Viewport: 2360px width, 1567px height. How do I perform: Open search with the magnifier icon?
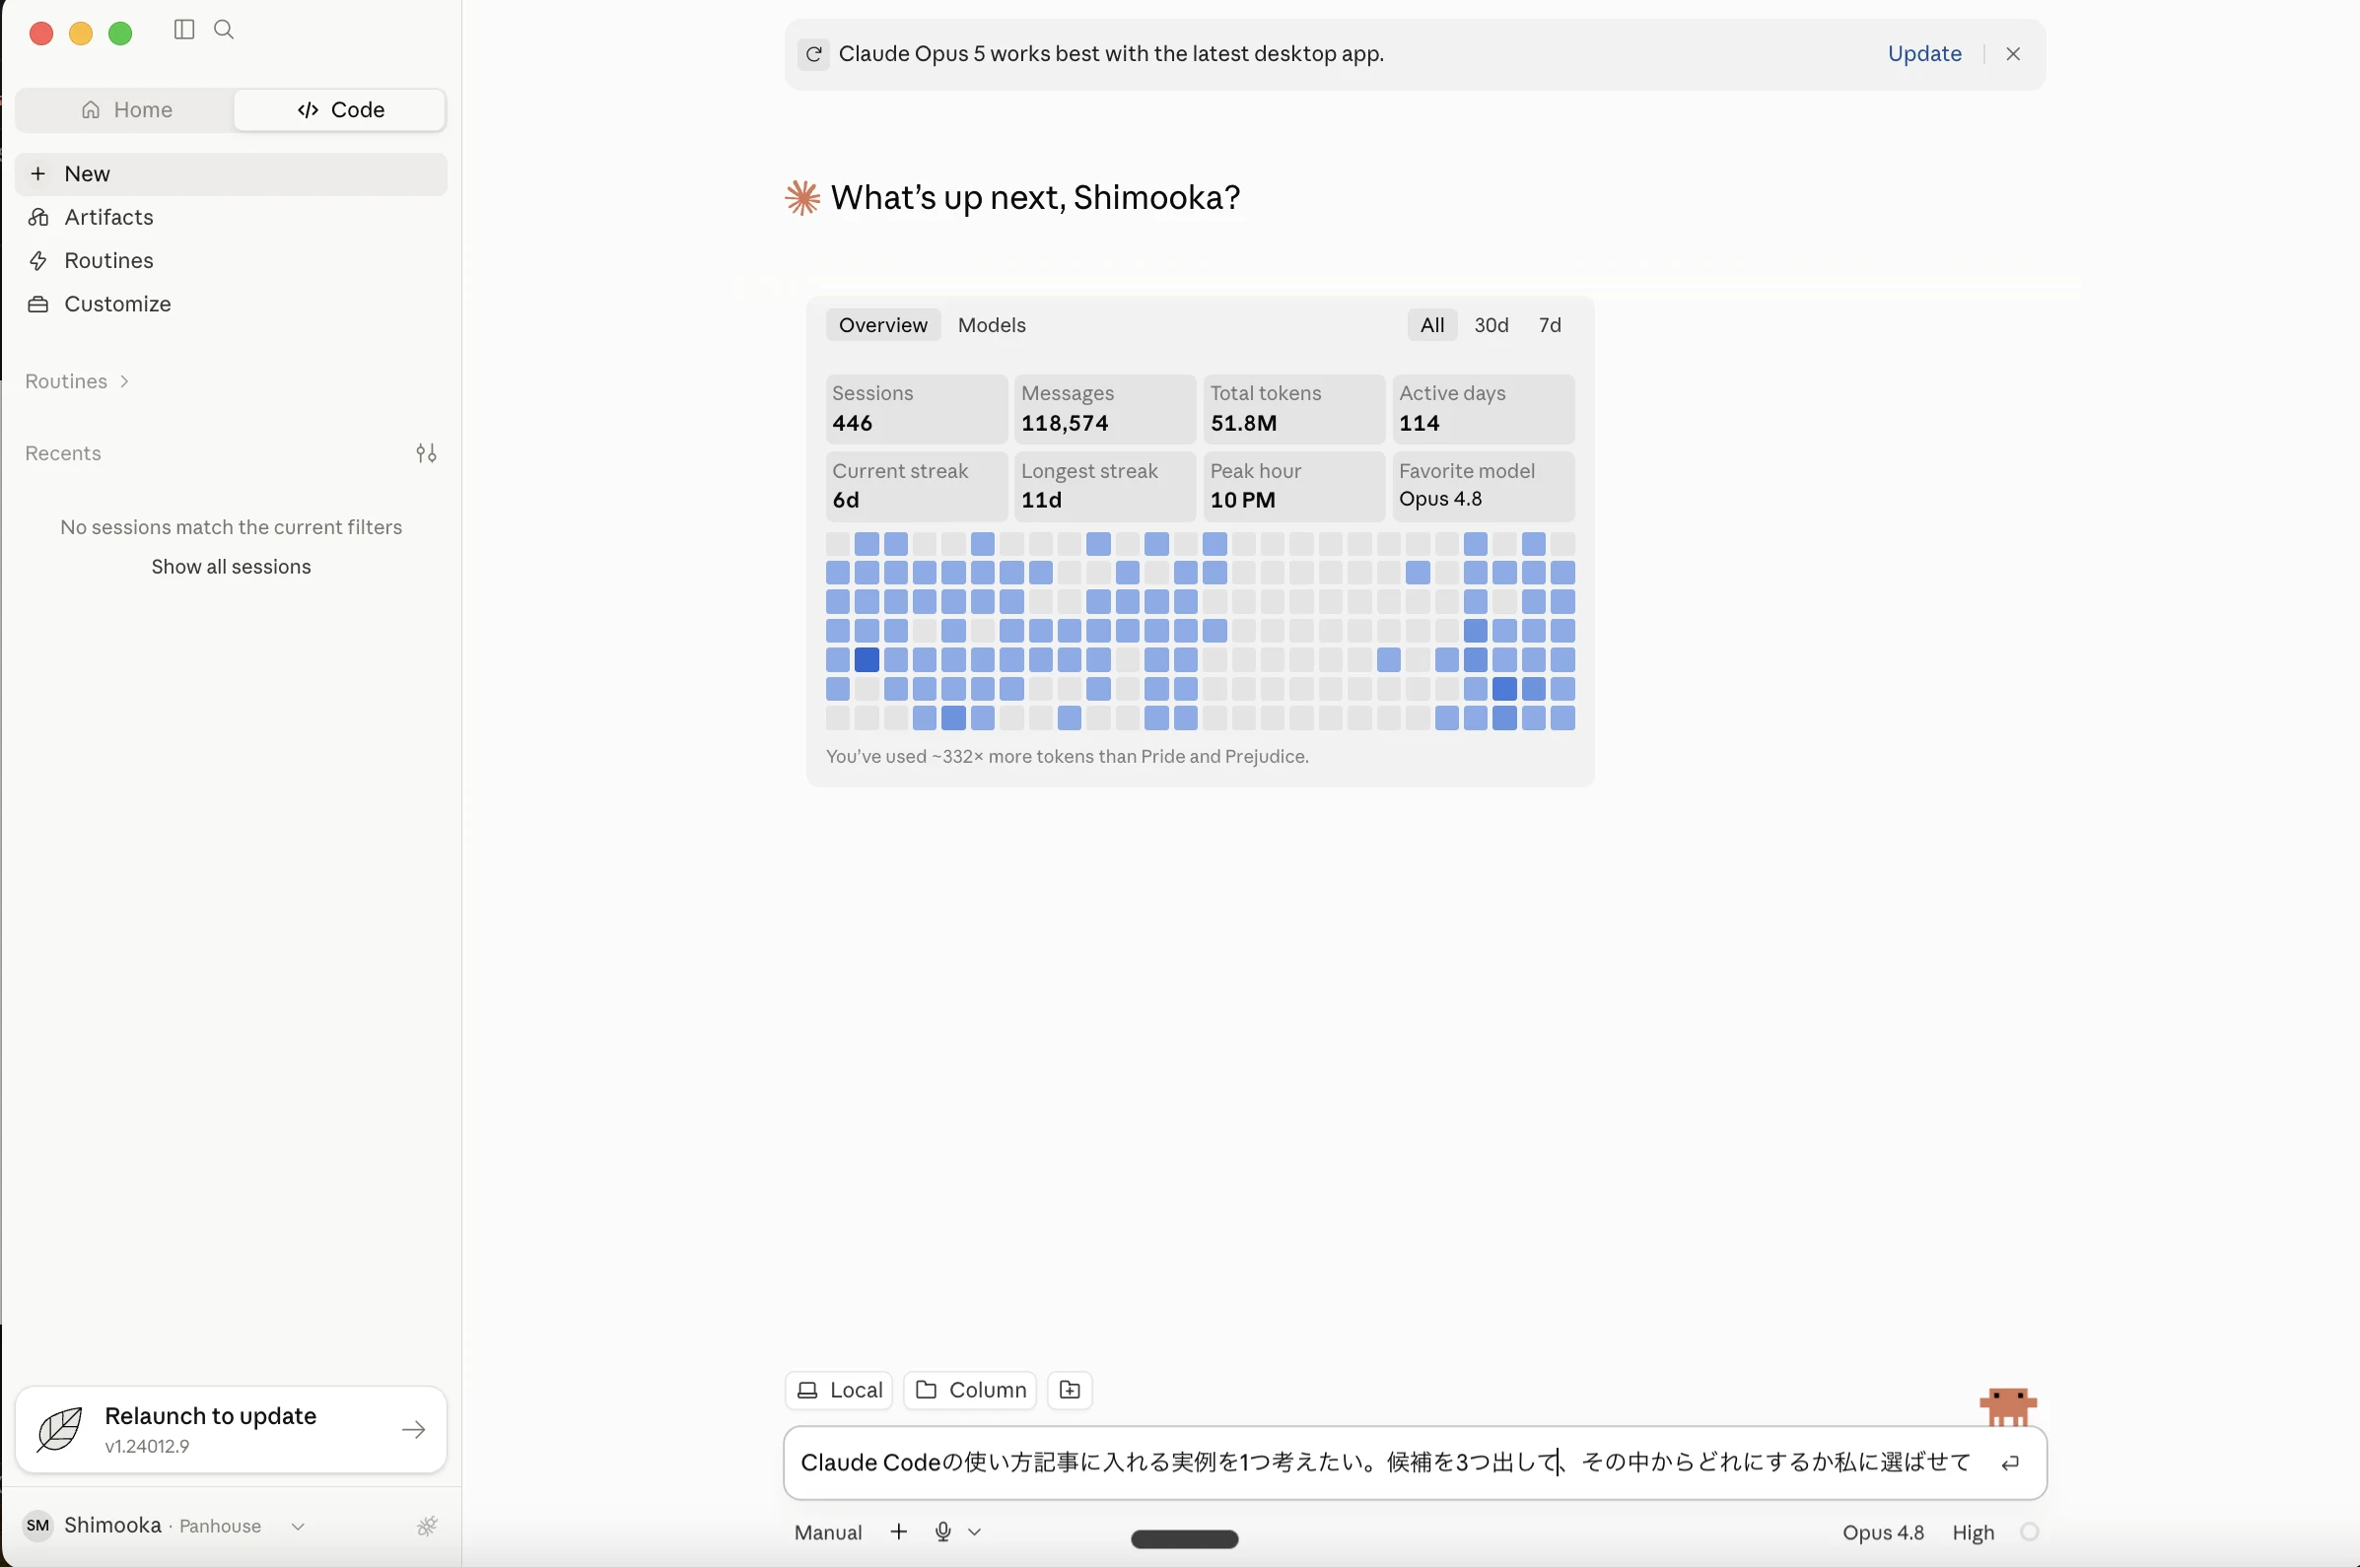224,30
